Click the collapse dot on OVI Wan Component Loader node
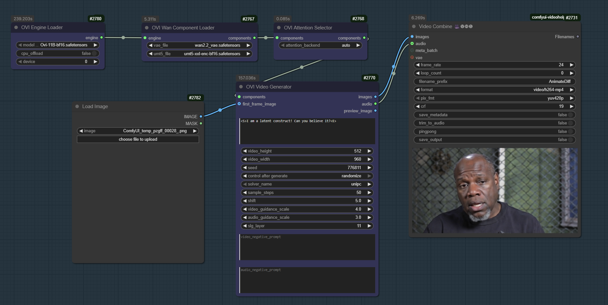 [x=146, y=28]
